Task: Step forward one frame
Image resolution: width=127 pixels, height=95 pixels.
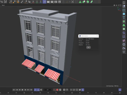Action: 25,90
